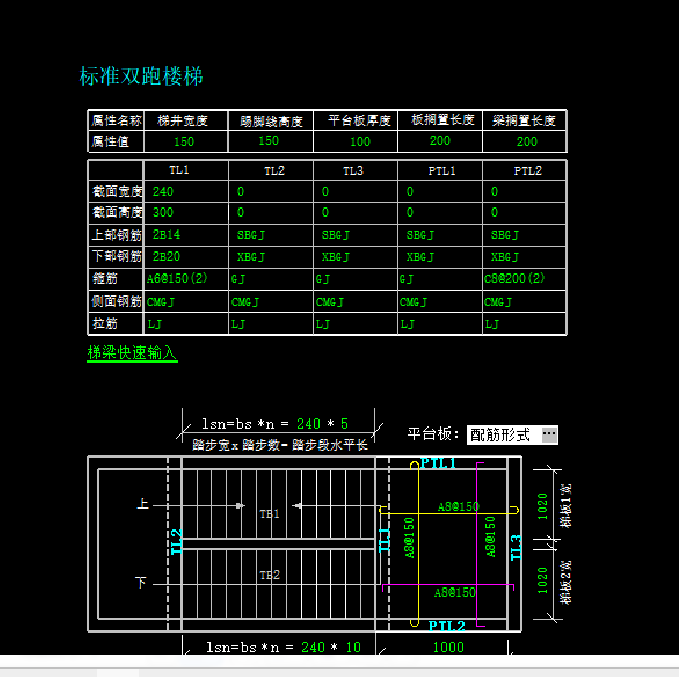The width and height of the screenshot is (679, 677).
Task: Click the PTL1 column header
Action: 442,171
